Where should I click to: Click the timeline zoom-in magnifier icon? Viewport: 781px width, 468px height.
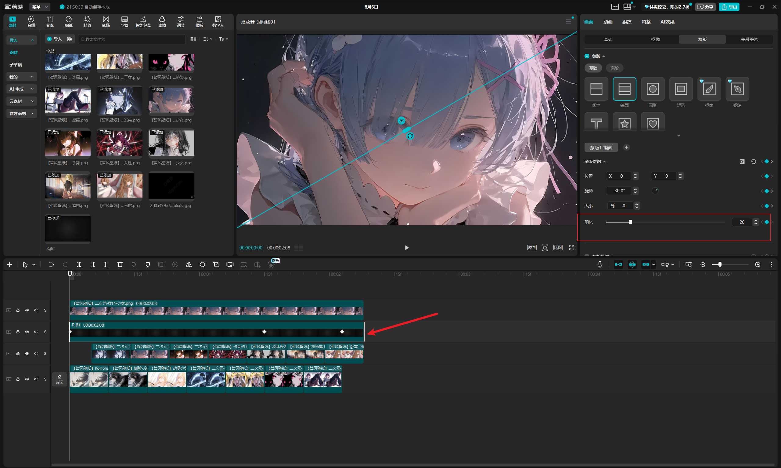(x=758, y=265)
